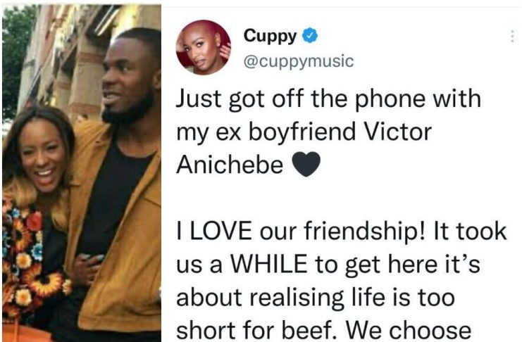Open Cuppy's round profile avatar
Screen dimensions: 522x342
(x=204, y=47)
